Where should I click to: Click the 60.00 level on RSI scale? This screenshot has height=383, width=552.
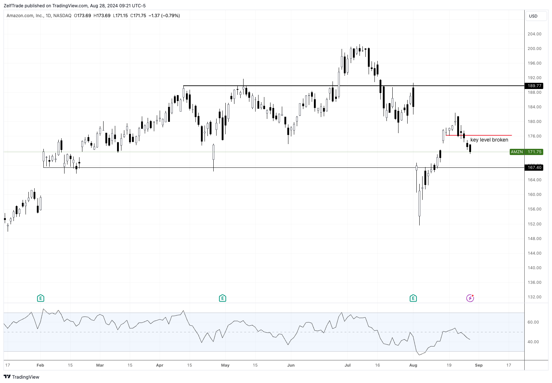(533, 322)
